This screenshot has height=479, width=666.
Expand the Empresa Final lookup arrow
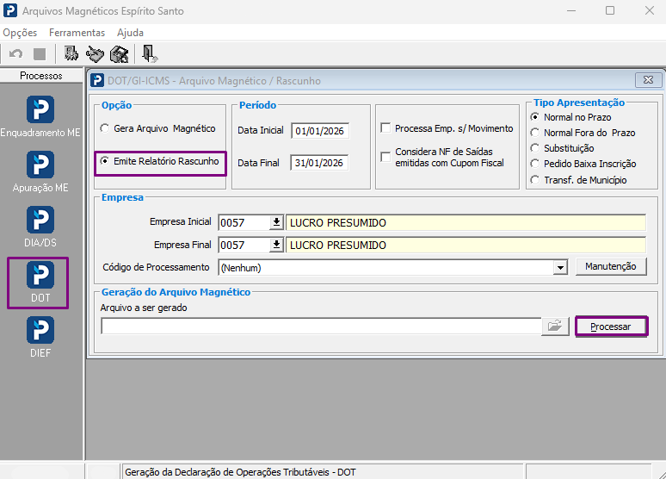276,245
